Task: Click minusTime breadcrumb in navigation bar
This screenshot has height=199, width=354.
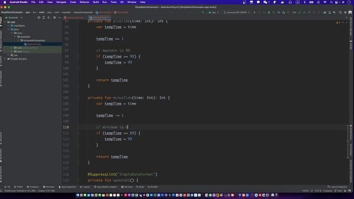Action: coord(121,12)
